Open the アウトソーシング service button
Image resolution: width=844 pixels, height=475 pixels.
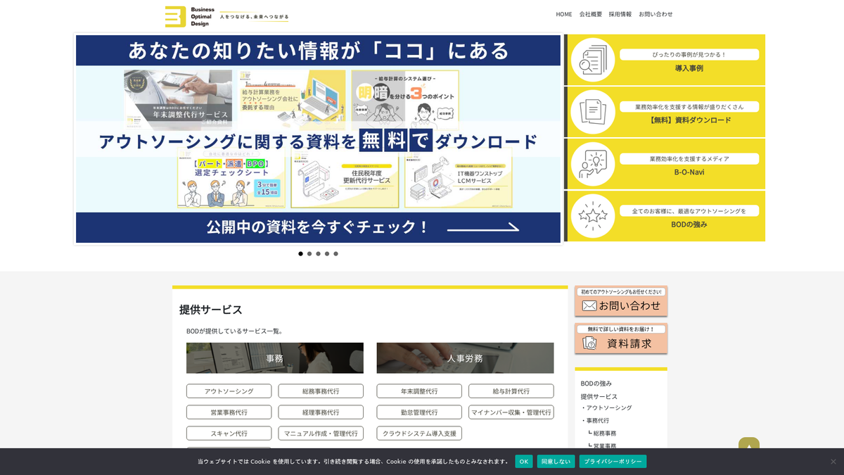click(229, 391)
